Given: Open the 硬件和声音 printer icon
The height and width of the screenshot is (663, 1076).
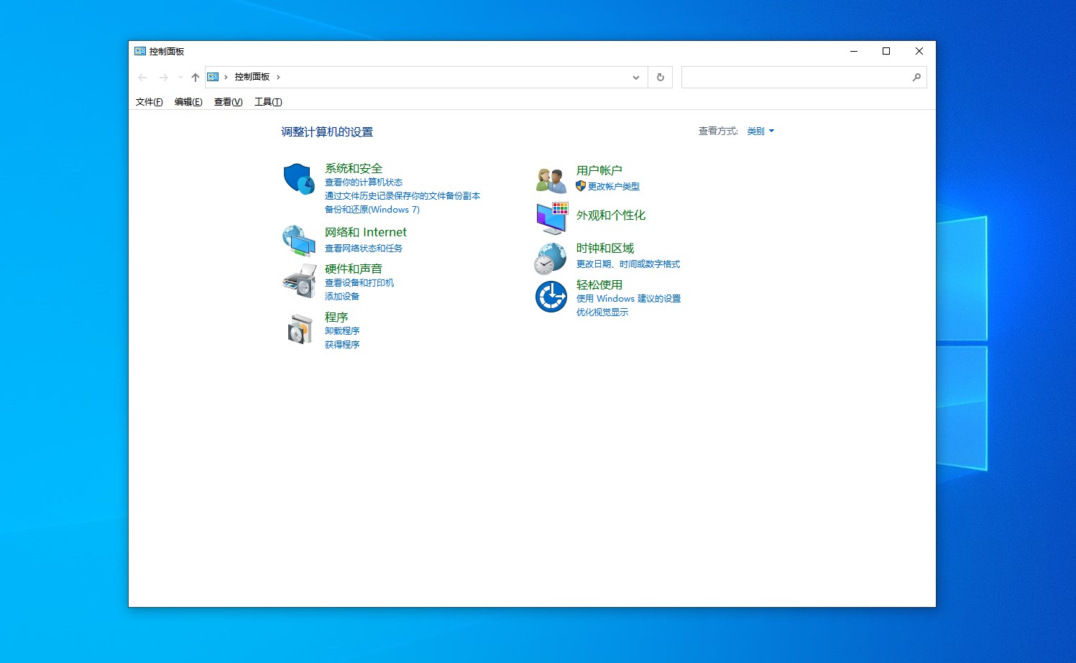Looking at the screenshot, I should (x=299, y=281).
